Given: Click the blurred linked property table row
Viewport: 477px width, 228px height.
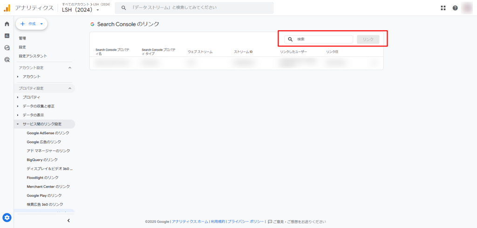Looking at the screenshot, I should [x=236, y=63].
